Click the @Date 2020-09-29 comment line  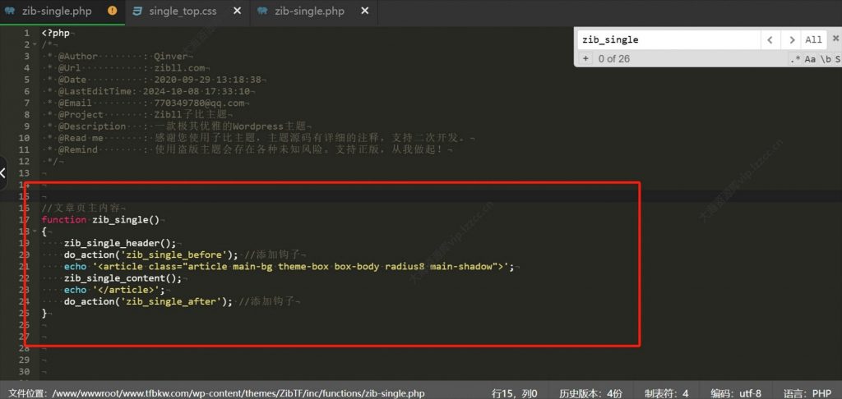pyautogui.click(x=154, y=80)
